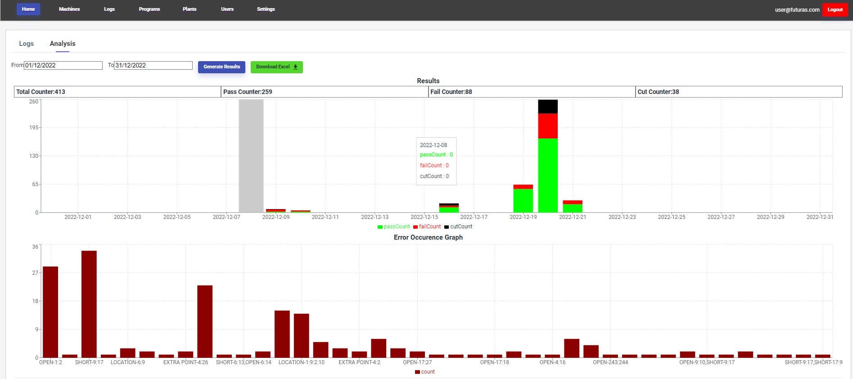853x379 pixels.
Task: Click the 2022-12-21 results bar
Action: click(573, 206)
